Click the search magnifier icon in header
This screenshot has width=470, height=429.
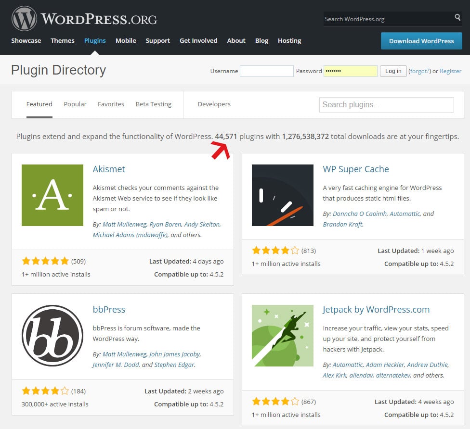coord(457,17)
